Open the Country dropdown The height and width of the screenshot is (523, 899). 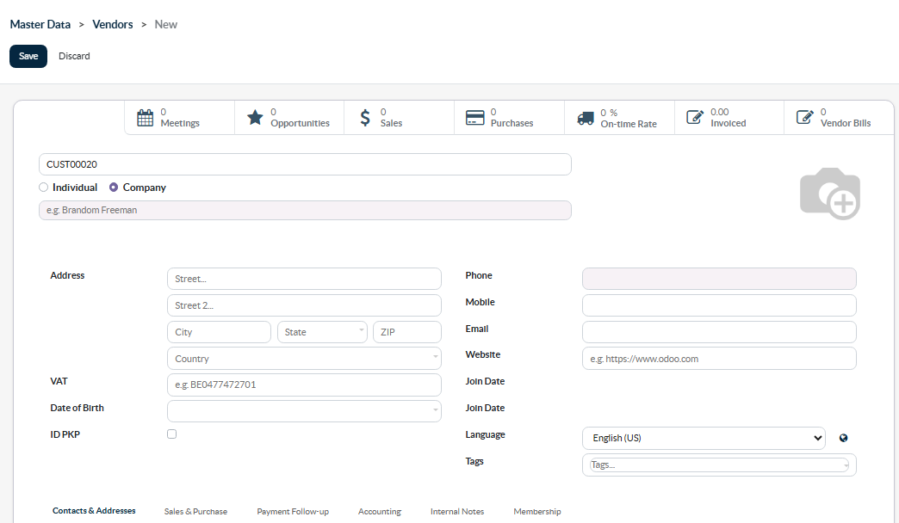305,359
